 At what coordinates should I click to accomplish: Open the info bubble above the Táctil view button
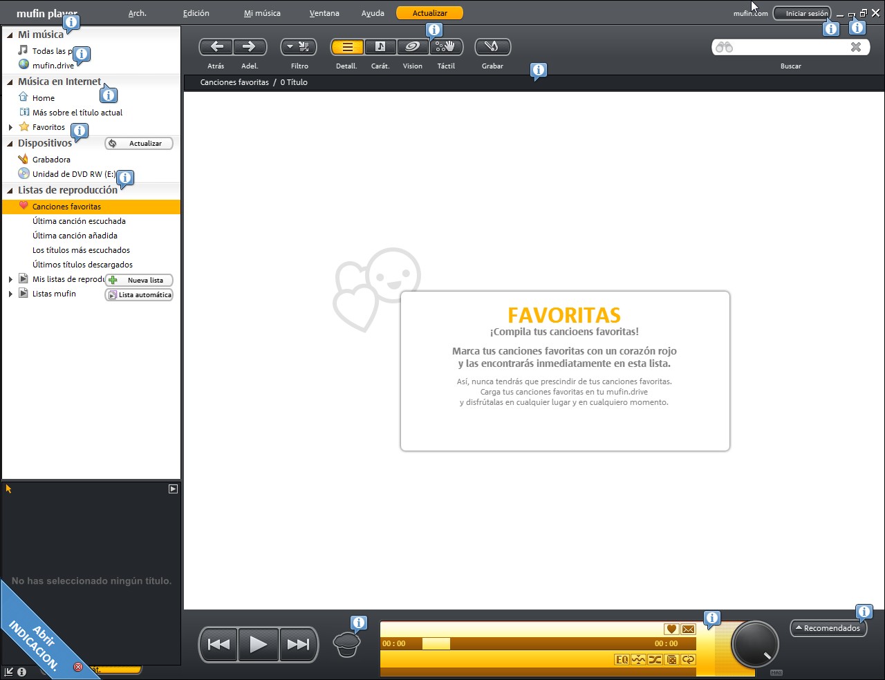coord(434,30)
